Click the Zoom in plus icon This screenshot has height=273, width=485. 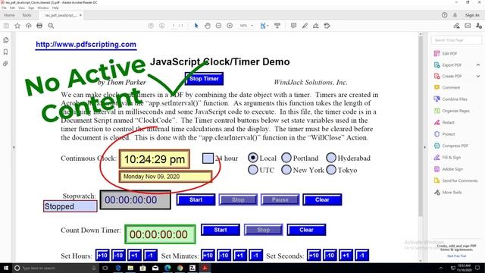(x=230, y=26)
